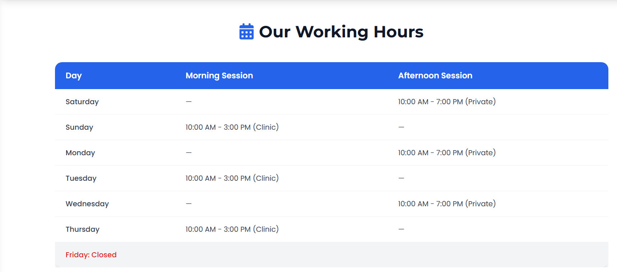Click the Tuesday row label

tap(81, 178)
